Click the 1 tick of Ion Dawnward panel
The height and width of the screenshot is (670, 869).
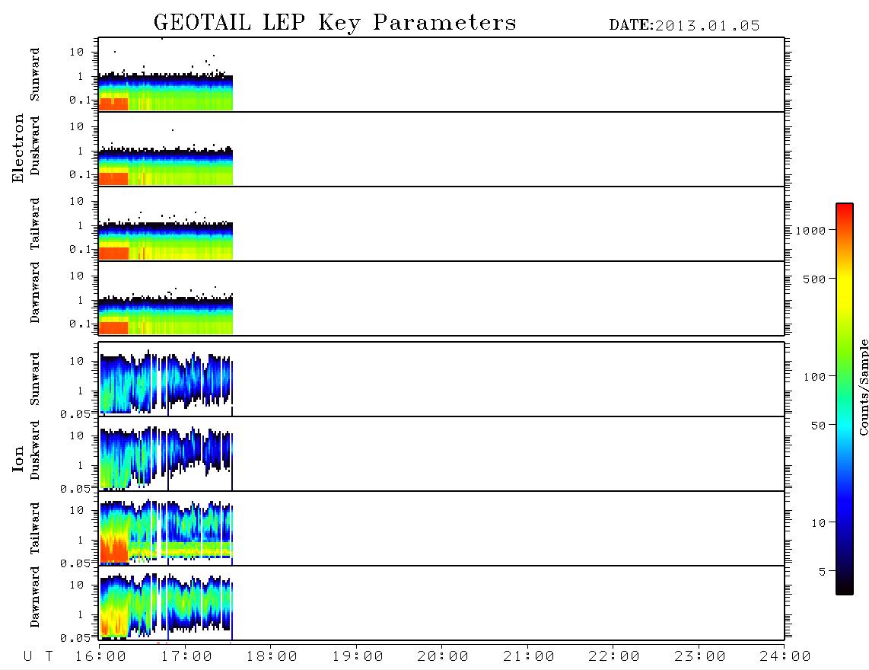(81, 614)
